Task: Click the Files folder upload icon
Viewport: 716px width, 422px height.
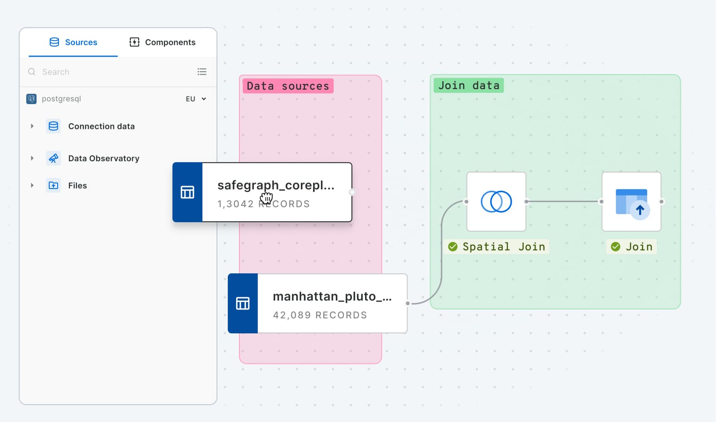Action: click(x=53, y=186)
